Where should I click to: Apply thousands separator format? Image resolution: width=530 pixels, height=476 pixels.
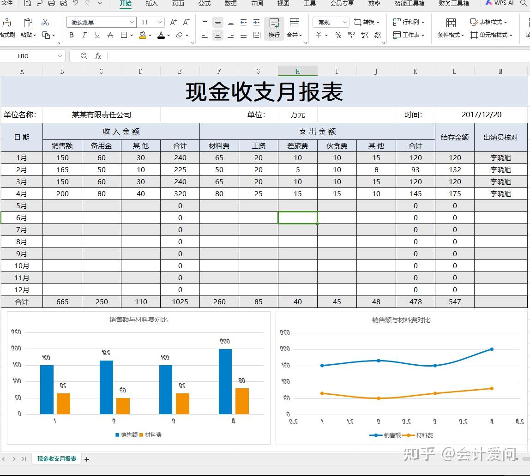pyautogui.click(x=351, y=35)
